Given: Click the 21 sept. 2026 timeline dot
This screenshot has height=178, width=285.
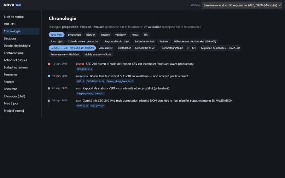Looking at the screenshot, I should click(49, 88).
